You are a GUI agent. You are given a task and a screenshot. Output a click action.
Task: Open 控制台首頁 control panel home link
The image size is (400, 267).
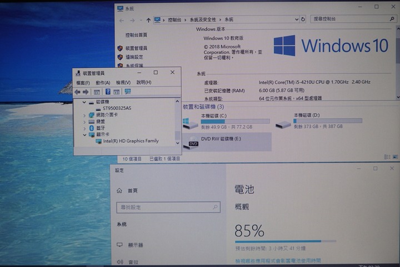pos(136,35)
